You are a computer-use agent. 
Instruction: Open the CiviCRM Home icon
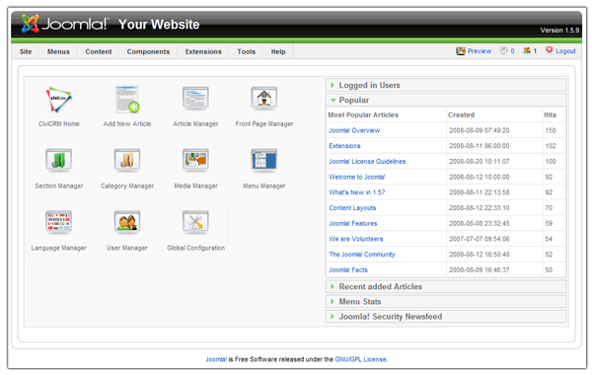(58, 100)
